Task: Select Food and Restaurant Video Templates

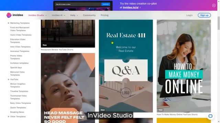Action: [20, 29]
